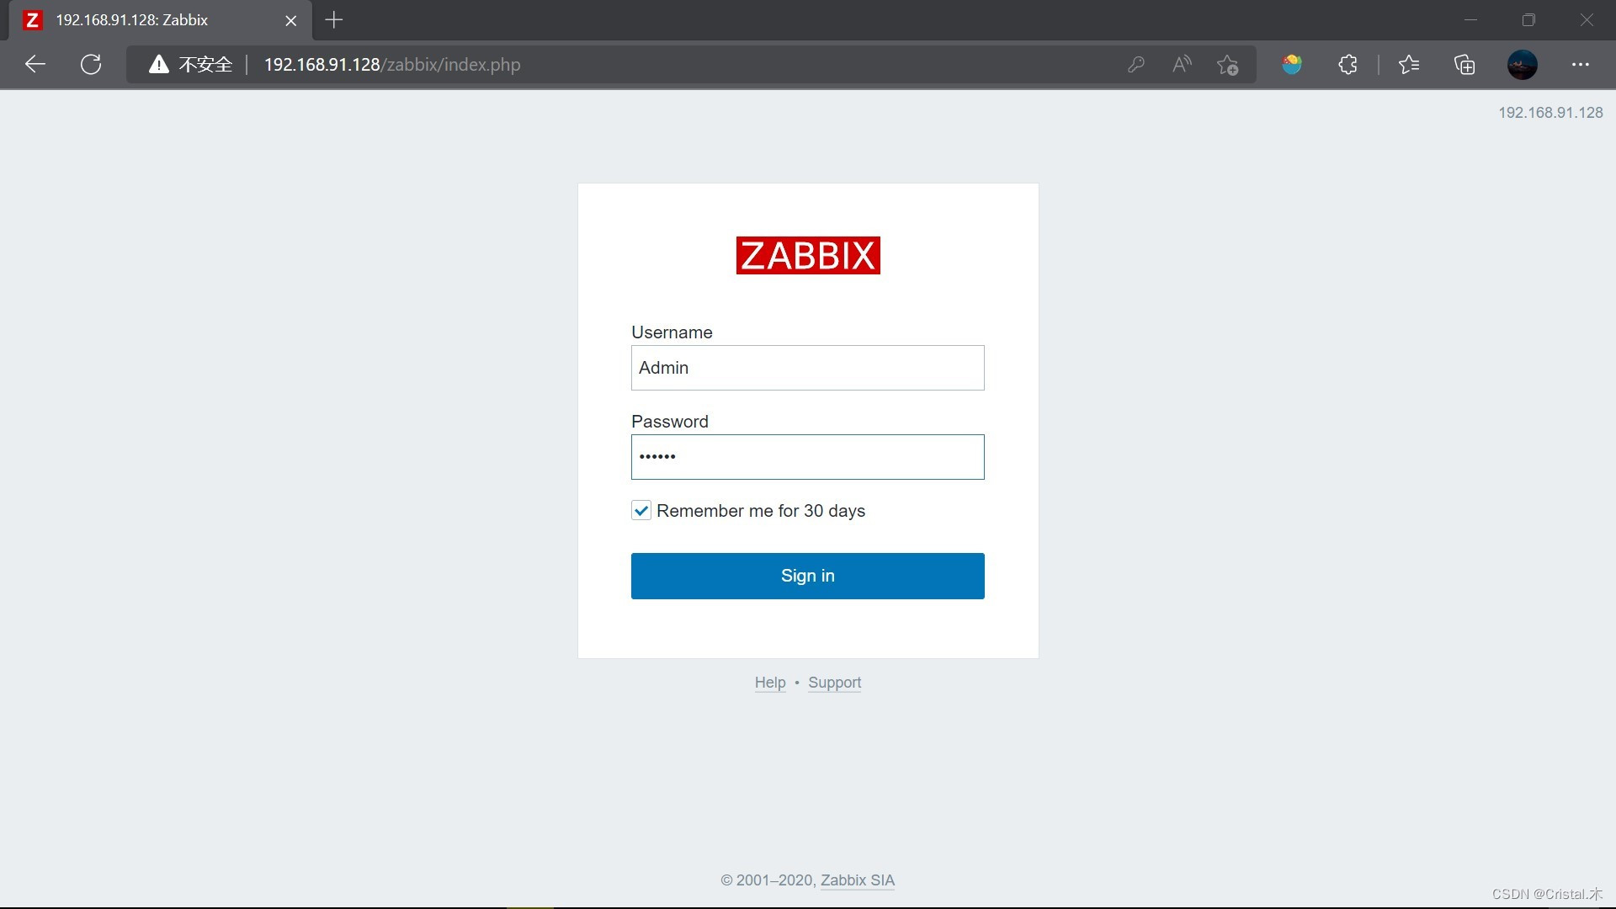
Task: Click the colorful extension icon in toolbar
Action: tap(1292, 64)
